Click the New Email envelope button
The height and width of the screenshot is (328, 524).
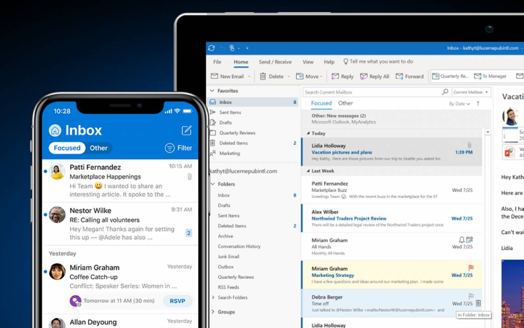point(227,76)
